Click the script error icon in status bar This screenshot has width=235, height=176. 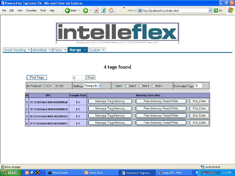click(2, 167)
